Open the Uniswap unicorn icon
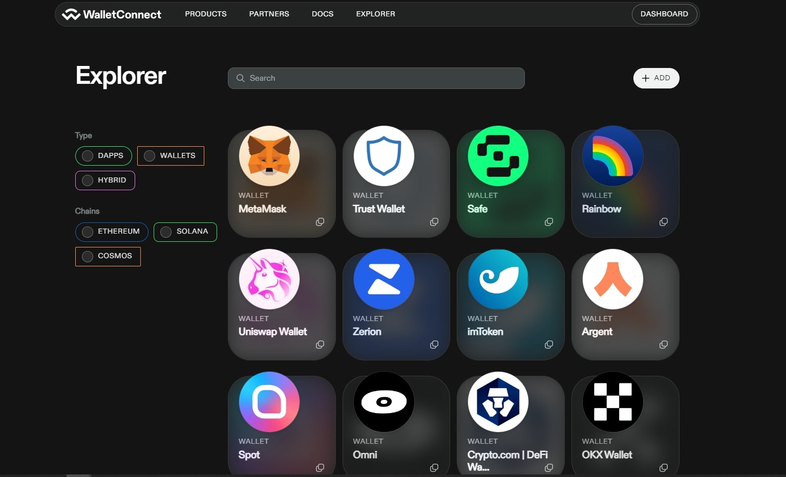The width and height of the screenshot is (786, 477). (269, 279)
